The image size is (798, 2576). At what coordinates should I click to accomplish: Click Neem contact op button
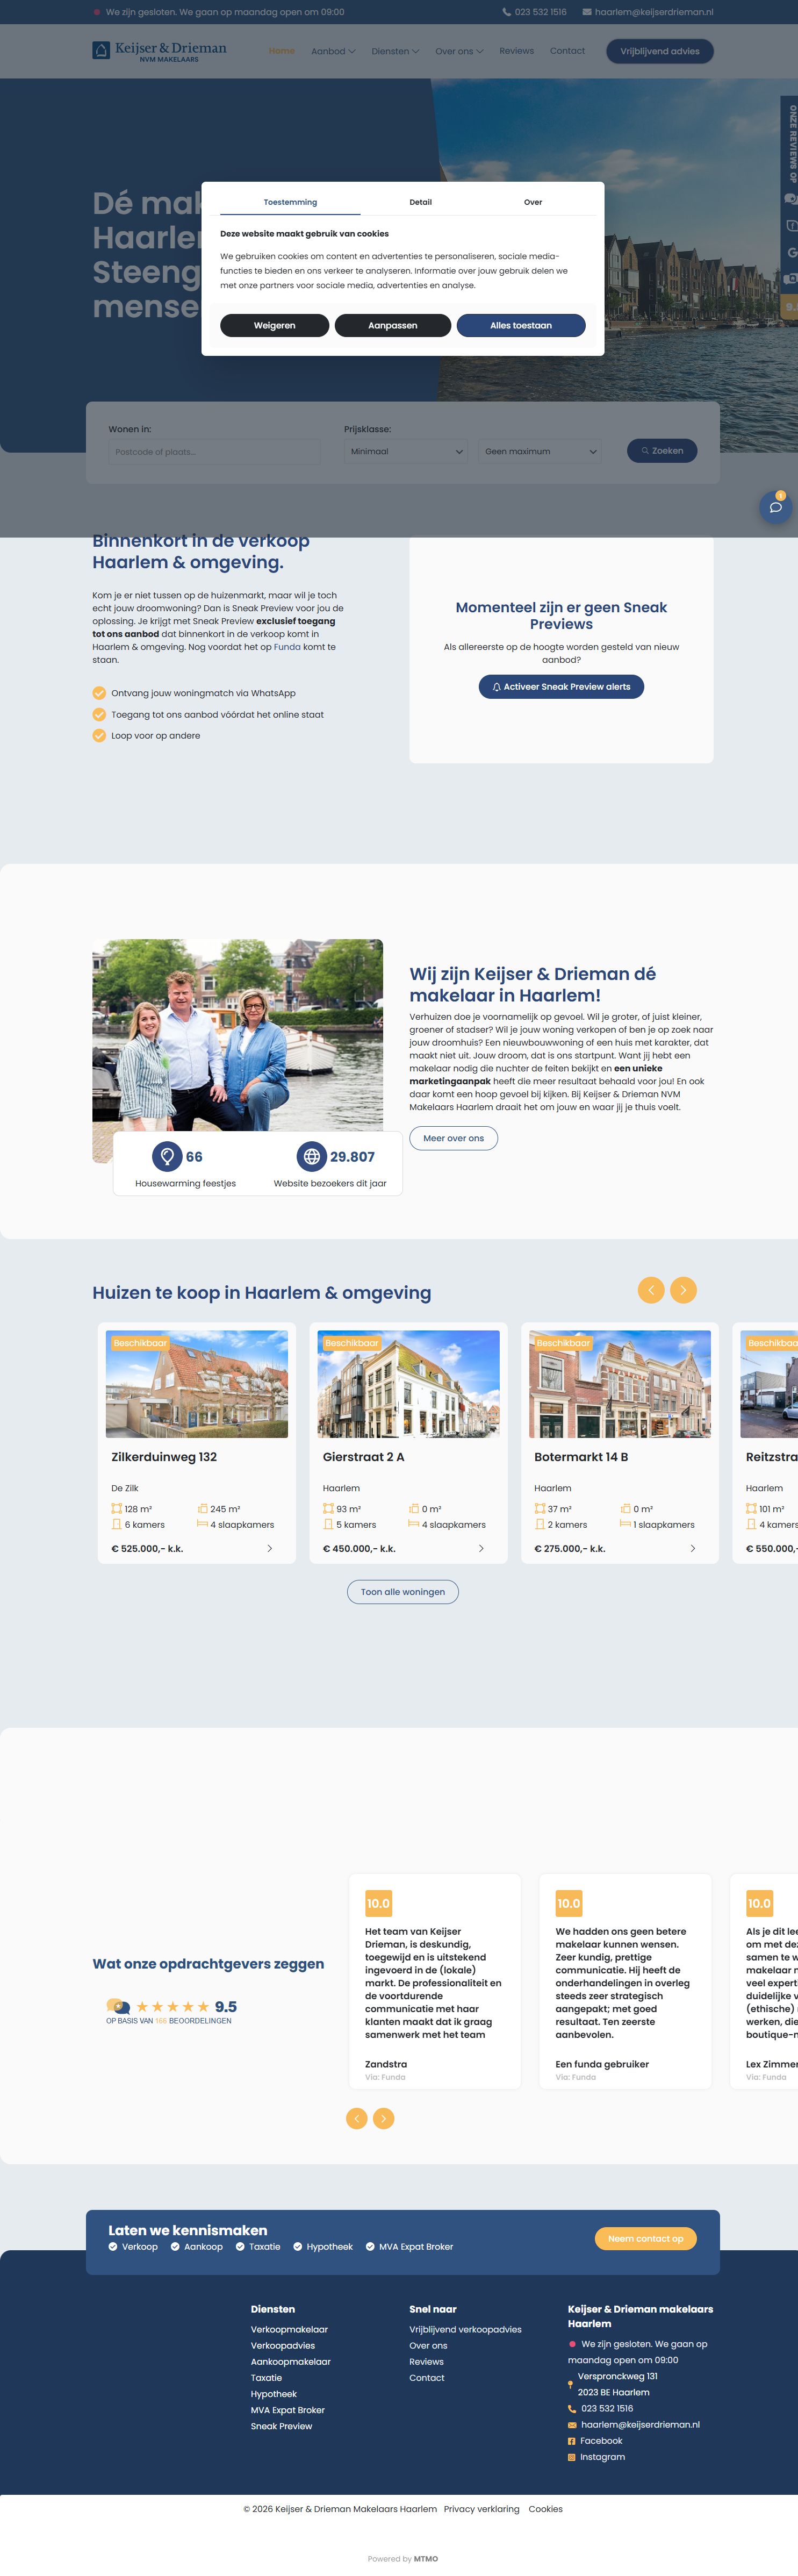[x=645, y=2238]
